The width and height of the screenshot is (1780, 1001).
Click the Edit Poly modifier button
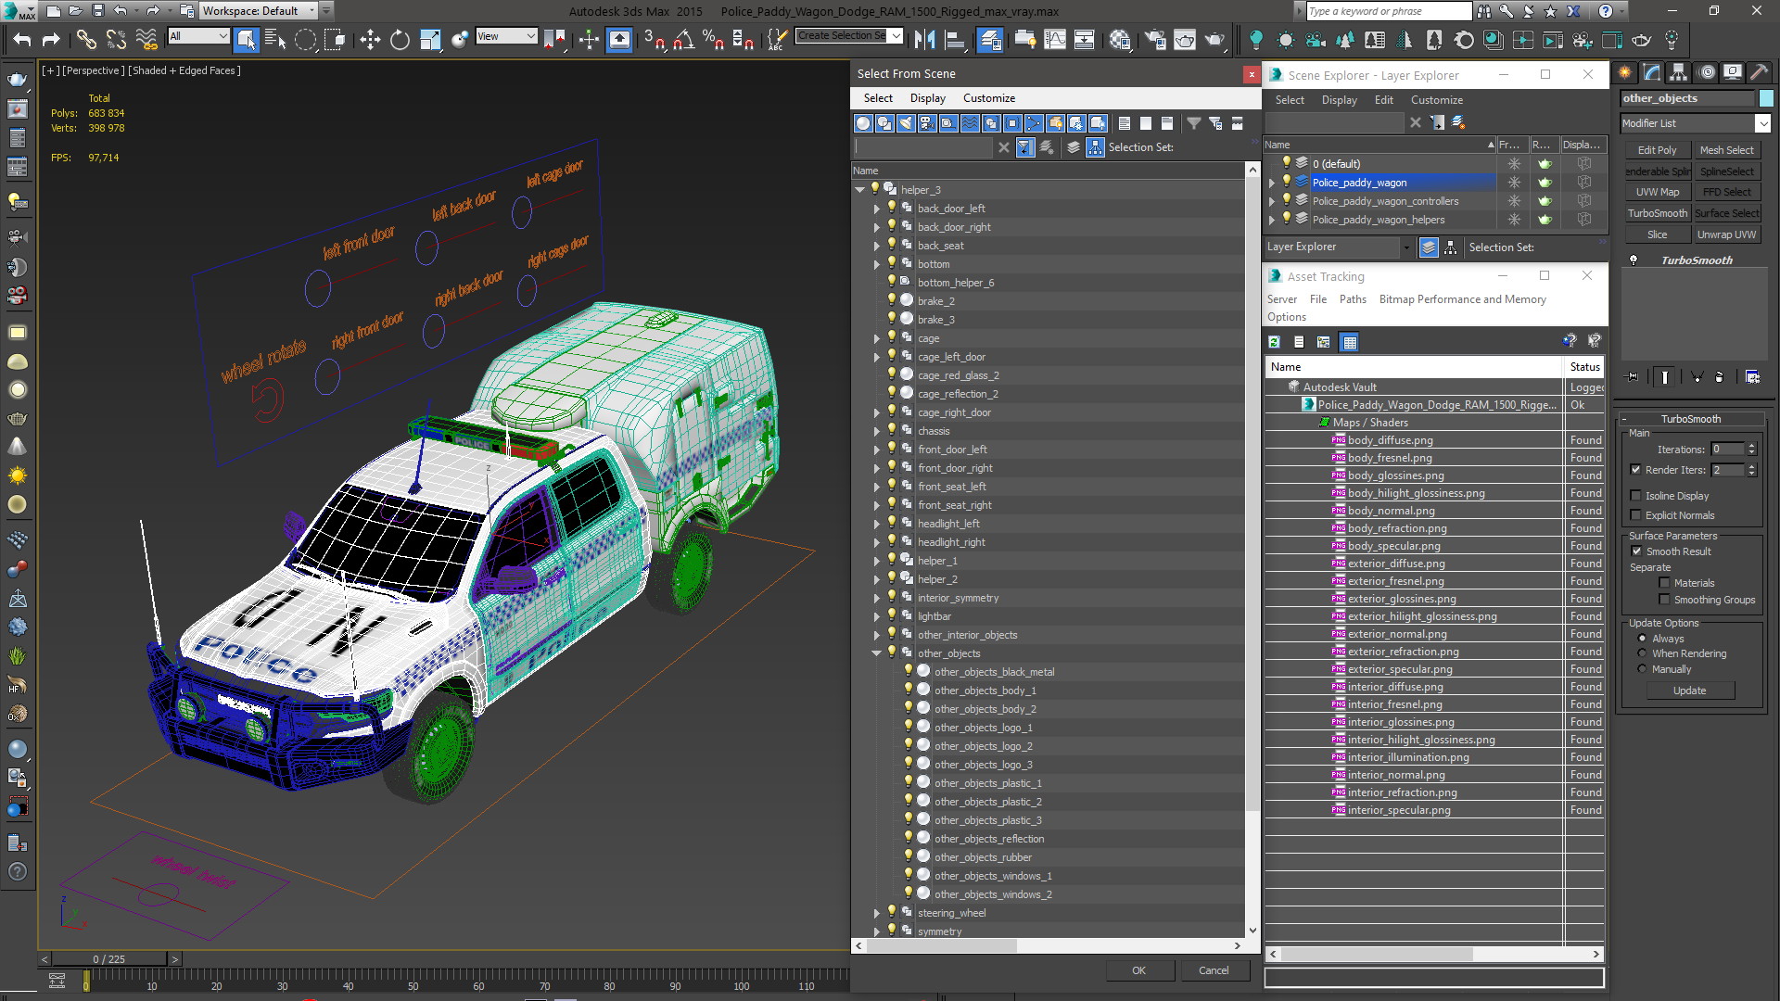pyautogui.click(x=1657, y=150)
